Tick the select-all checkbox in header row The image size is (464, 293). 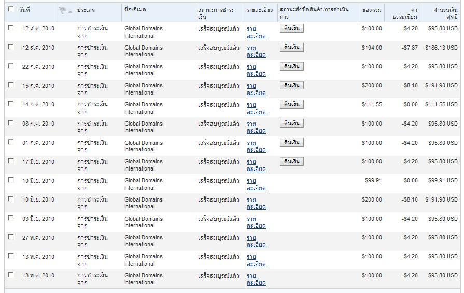pyautogui.click(x=11, y=9)
